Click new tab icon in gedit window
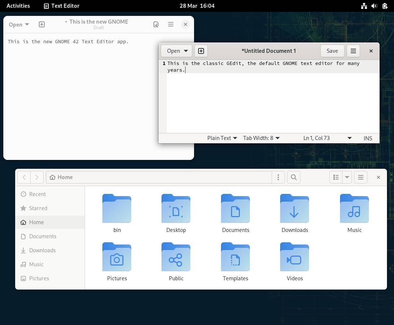 pyautogui.click(x=201, y=51)
